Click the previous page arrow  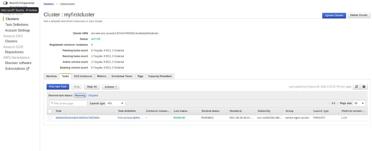point(329,104)
